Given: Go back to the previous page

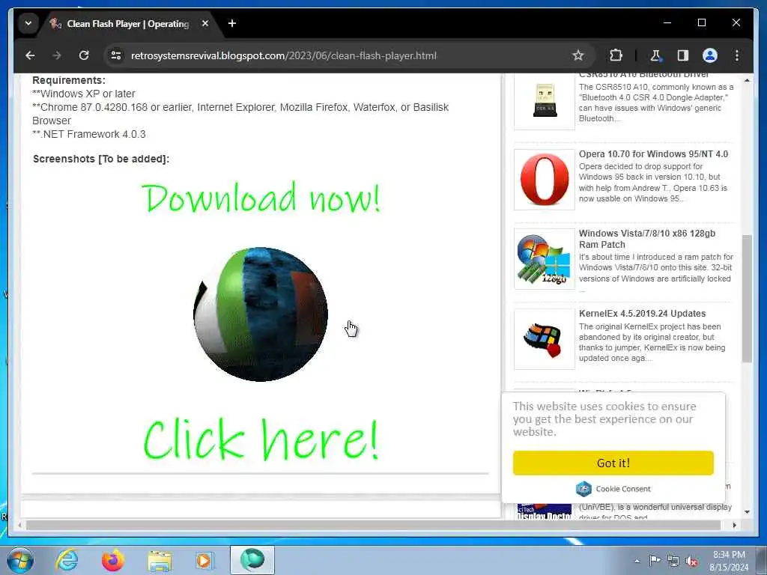Looking at the screenshot, I should tap(30, 55).
